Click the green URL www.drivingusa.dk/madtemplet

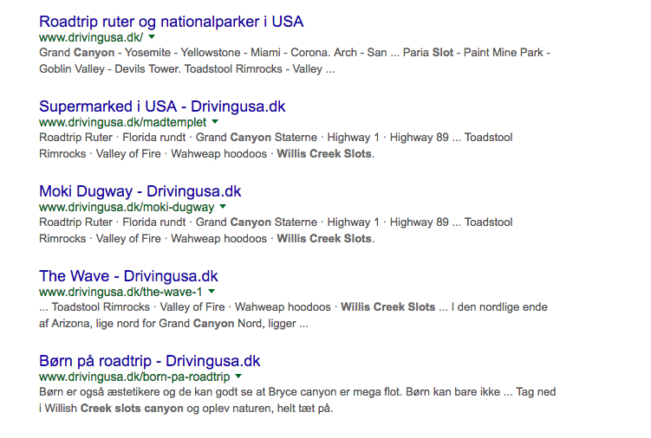click(122, 122)
